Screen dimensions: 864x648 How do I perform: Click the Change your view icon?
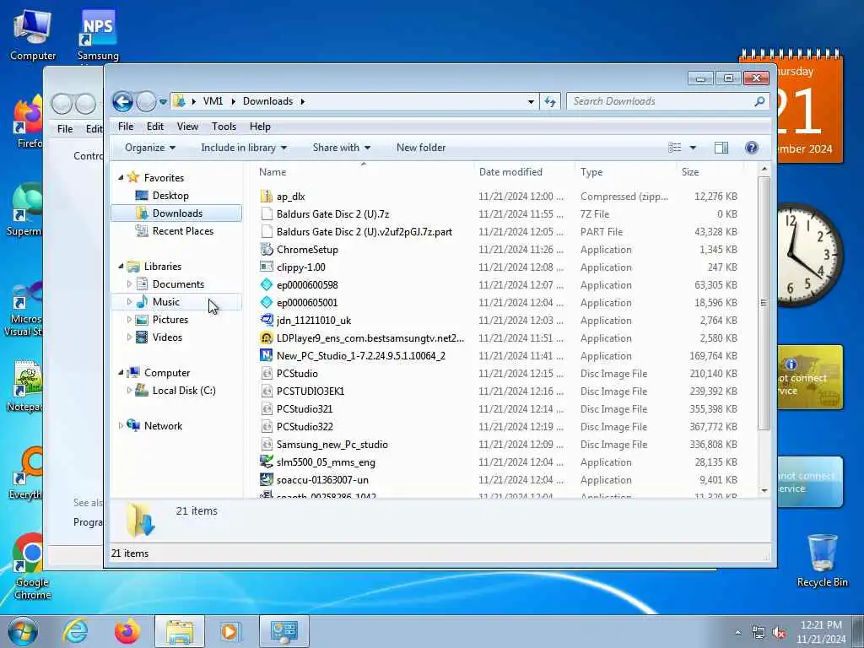pos(674,148)
